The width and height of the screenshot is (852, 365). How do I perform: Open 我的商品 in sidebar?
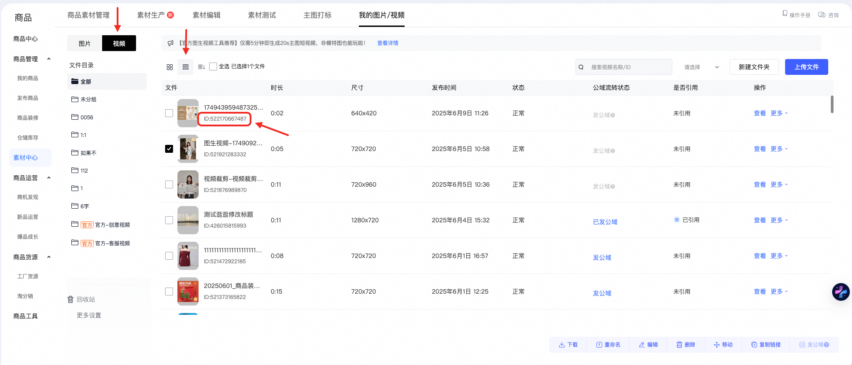[x=28, y=78]
